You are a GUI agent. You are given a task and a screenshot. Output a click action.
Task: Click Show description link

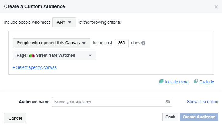202,102
